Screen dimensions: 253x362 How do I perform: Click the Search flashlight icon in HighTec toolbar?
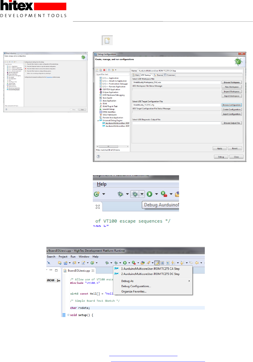(x=148, y=263)
